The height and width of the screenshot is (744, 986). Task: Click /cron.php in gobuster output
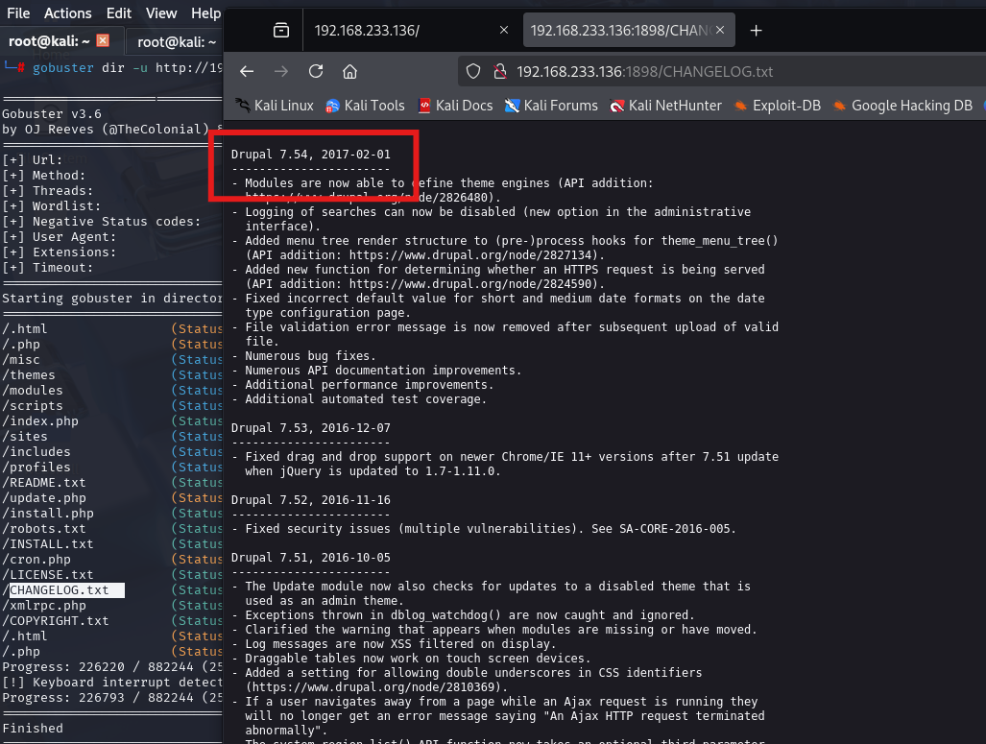[x=36, y=559]
